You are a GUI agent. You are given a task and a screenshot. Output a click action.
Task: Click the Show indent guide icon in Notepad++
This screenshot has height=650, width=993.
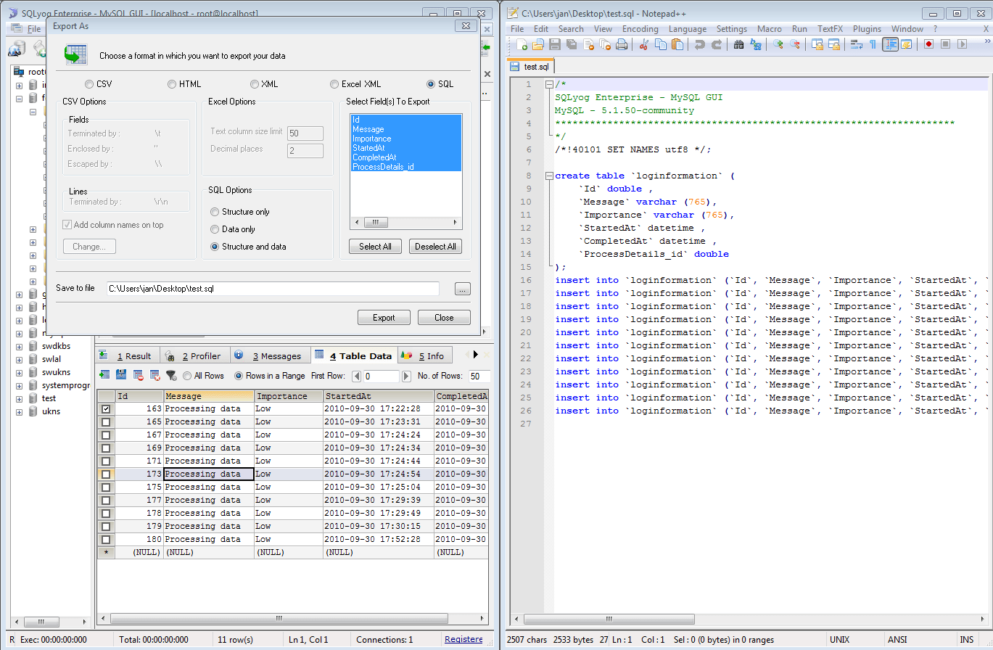click(890, 44)
